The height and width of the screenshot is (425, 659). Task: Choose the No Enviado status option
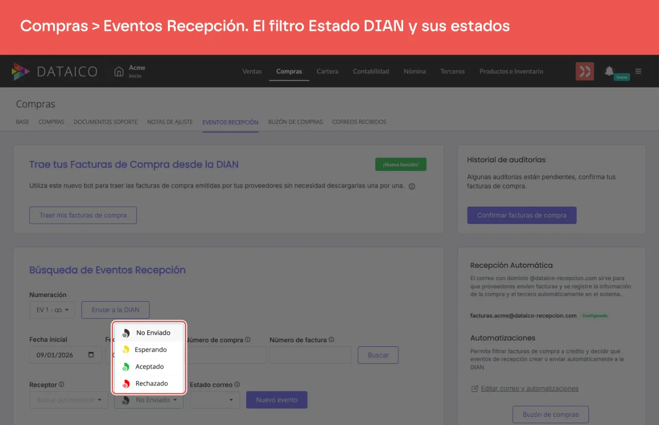click(149, 332)
